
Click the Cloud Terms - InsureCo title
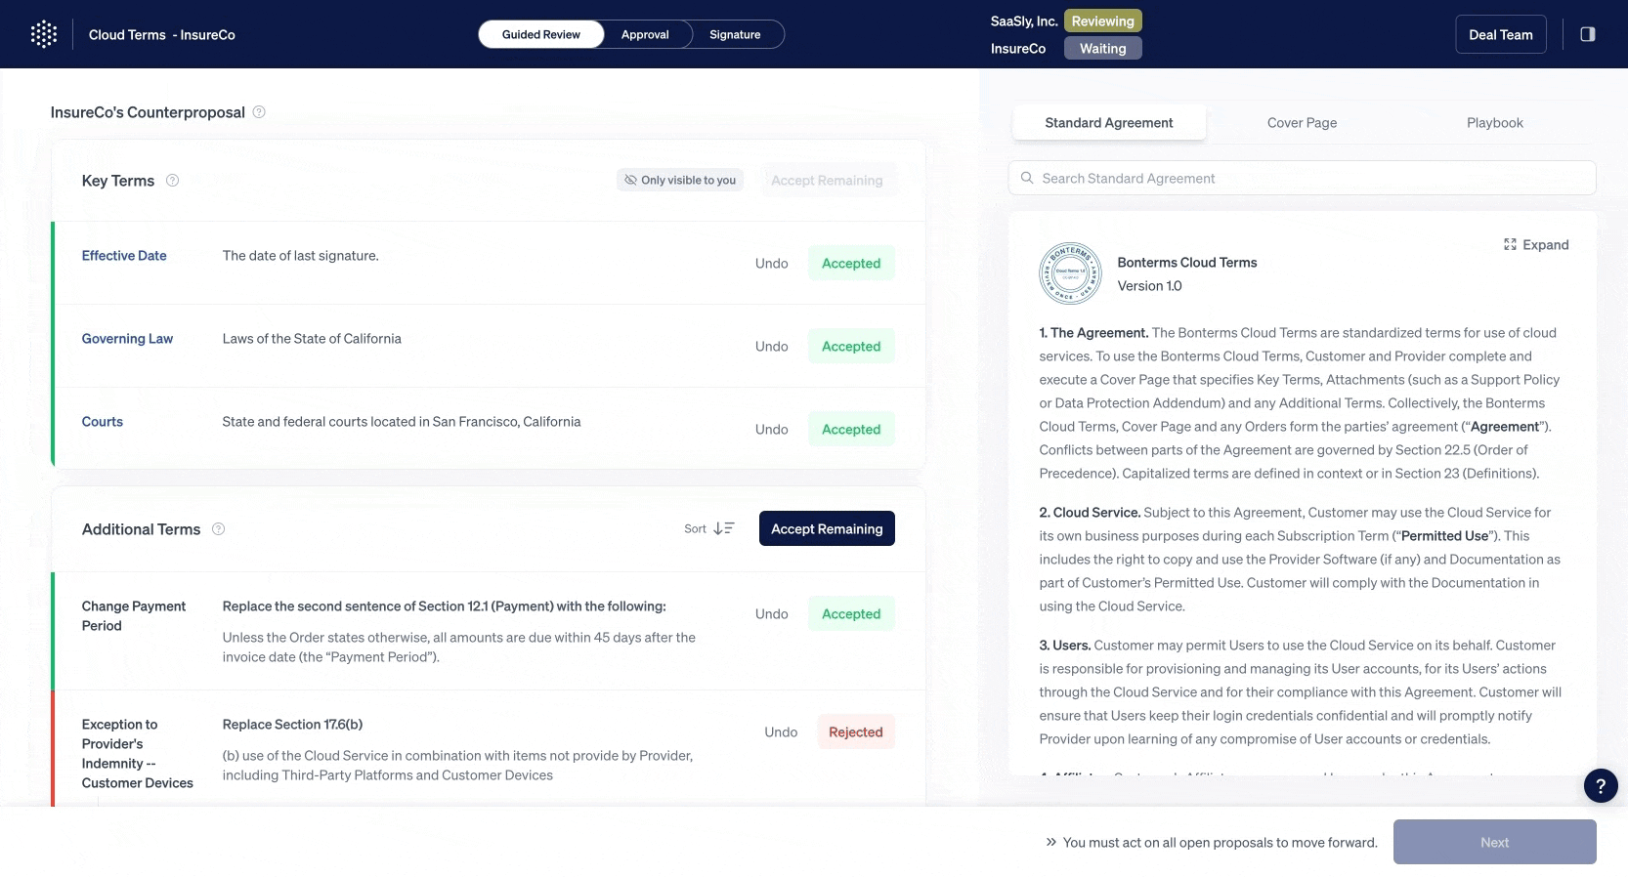162,35
